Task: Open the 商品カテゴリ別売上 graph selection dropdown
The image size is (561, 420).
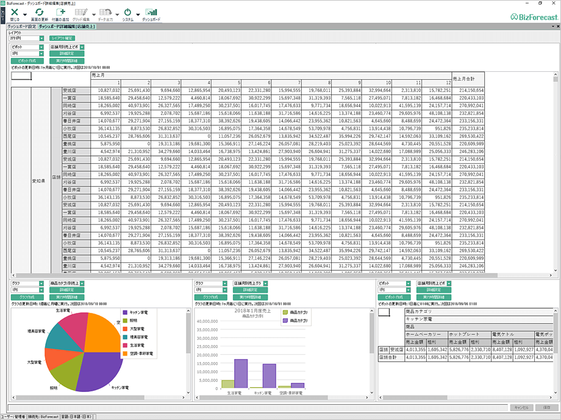Action: tap(82, 284)
